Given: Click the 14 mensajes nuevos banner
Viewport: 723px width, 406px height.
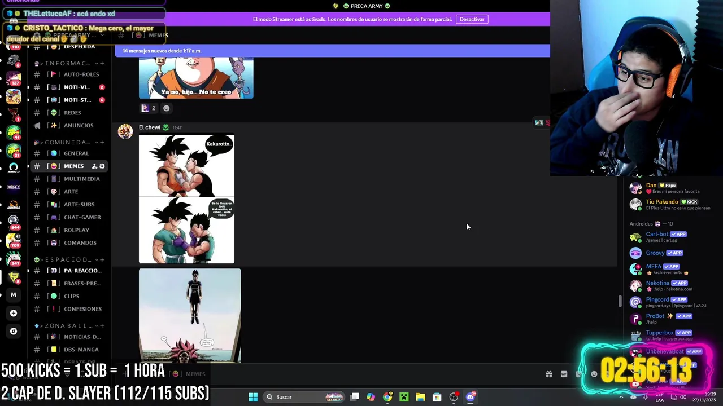Looking at the screenshot, I should [332, 51].
